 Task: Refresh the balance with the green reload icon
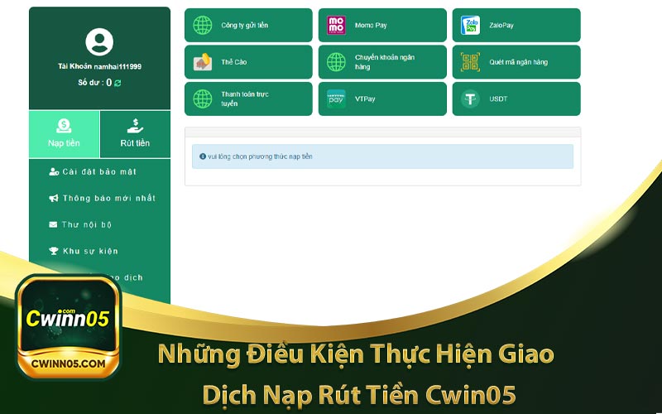(118, 84)
